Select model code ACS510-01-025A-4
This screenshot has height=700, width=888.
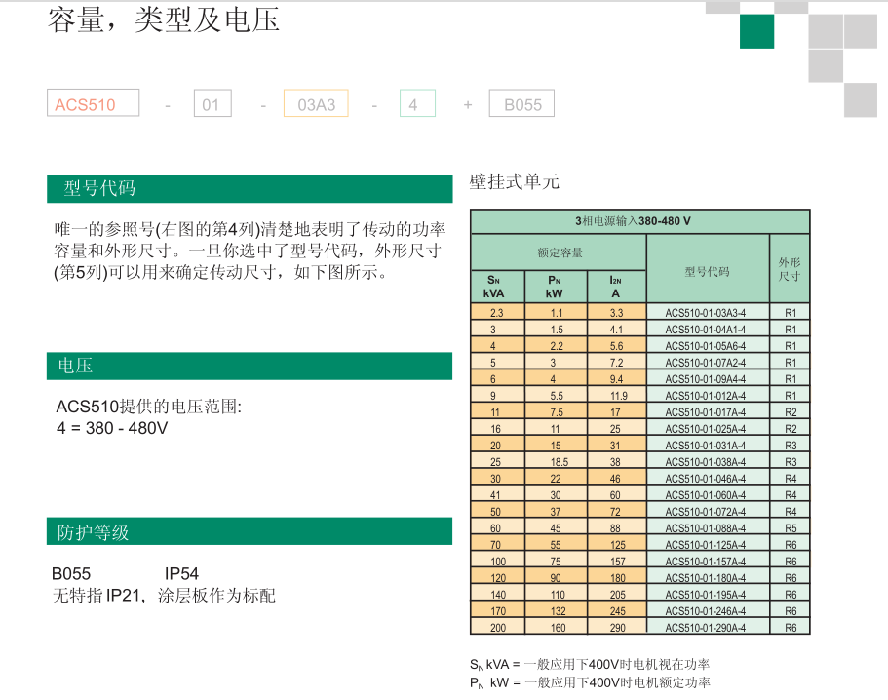706,429
